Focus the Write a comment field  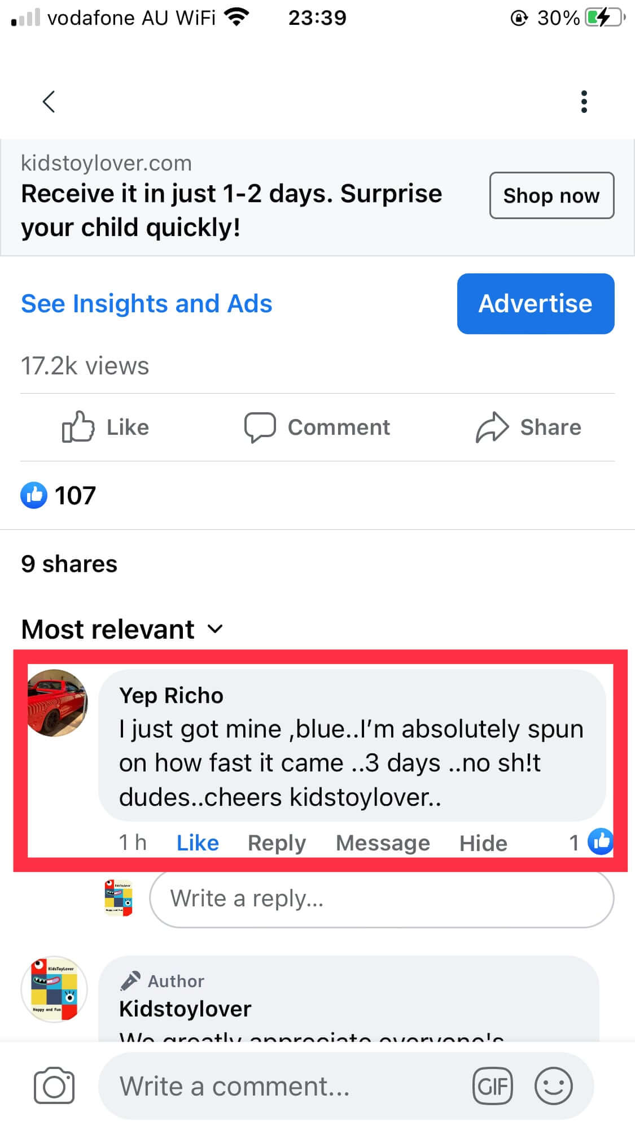(x=282, y=1085)
